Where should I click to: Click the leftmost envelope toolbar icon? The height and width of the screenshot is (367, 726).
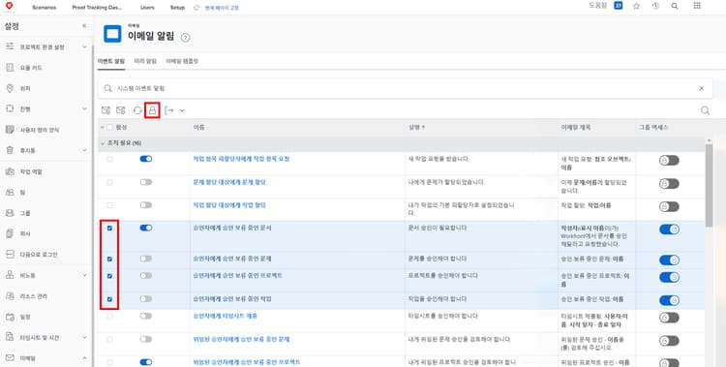click(106, 110)
